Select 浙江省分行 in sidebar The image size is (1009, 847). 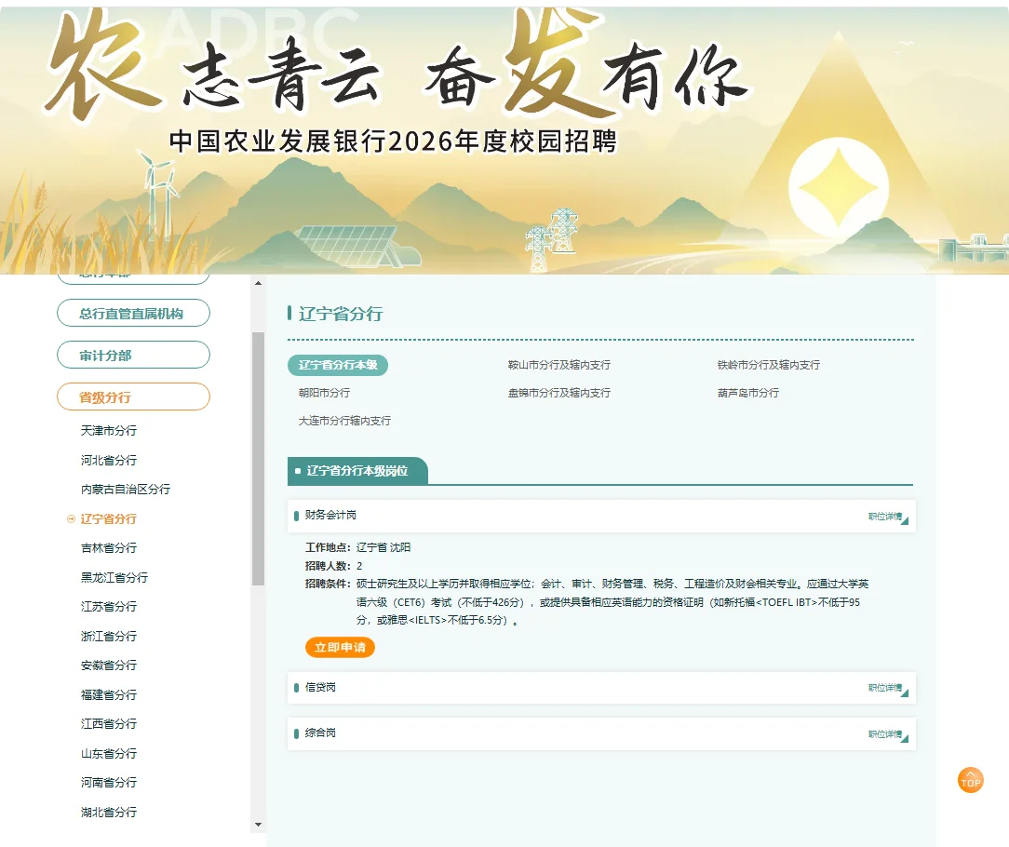pyautogui.click(x=109, y=636)
